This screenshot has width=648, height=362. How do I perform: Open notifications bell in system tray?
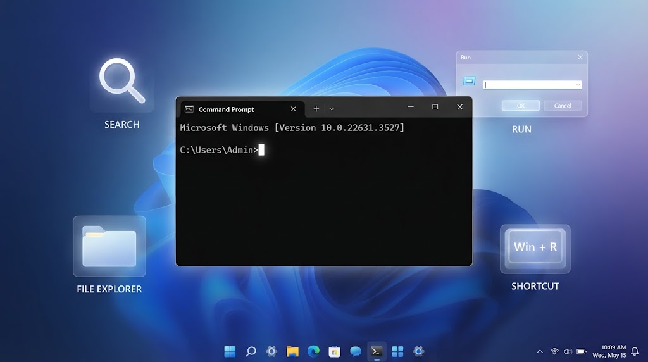tap(635, 351)
